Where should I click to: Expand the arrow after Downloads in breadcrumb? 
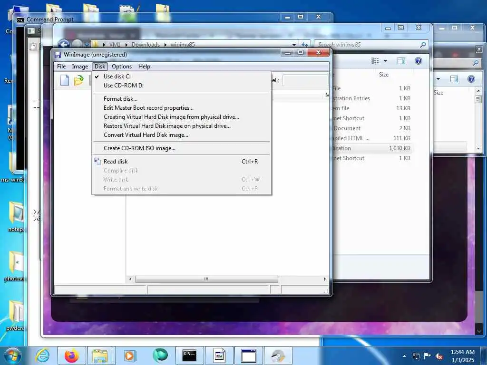pos(166,45)
